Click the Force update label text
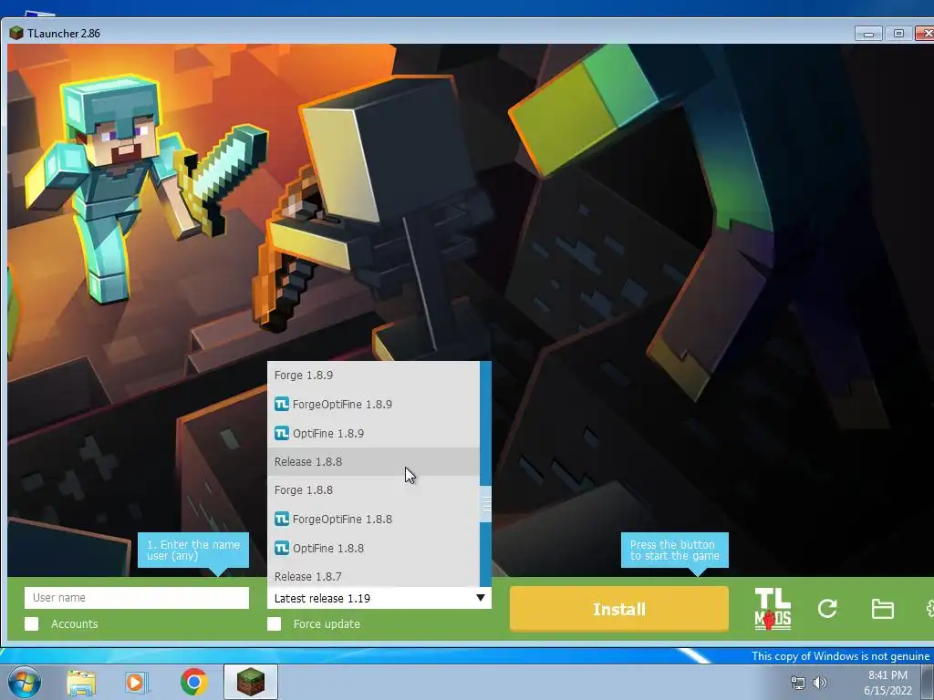Image resolution: width=934 pixels, height=700 pixels. pos(327,623)
